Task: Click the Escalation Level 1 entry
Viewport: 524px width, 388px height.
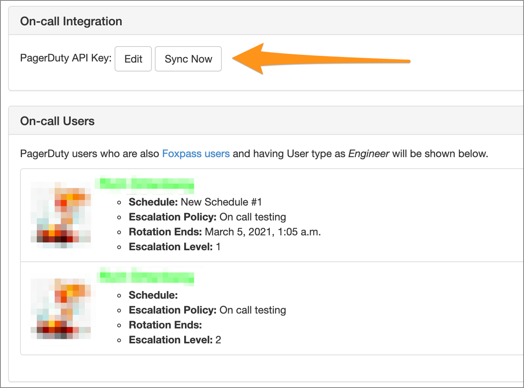Action: pyautogui.click(x=175, y=247)
